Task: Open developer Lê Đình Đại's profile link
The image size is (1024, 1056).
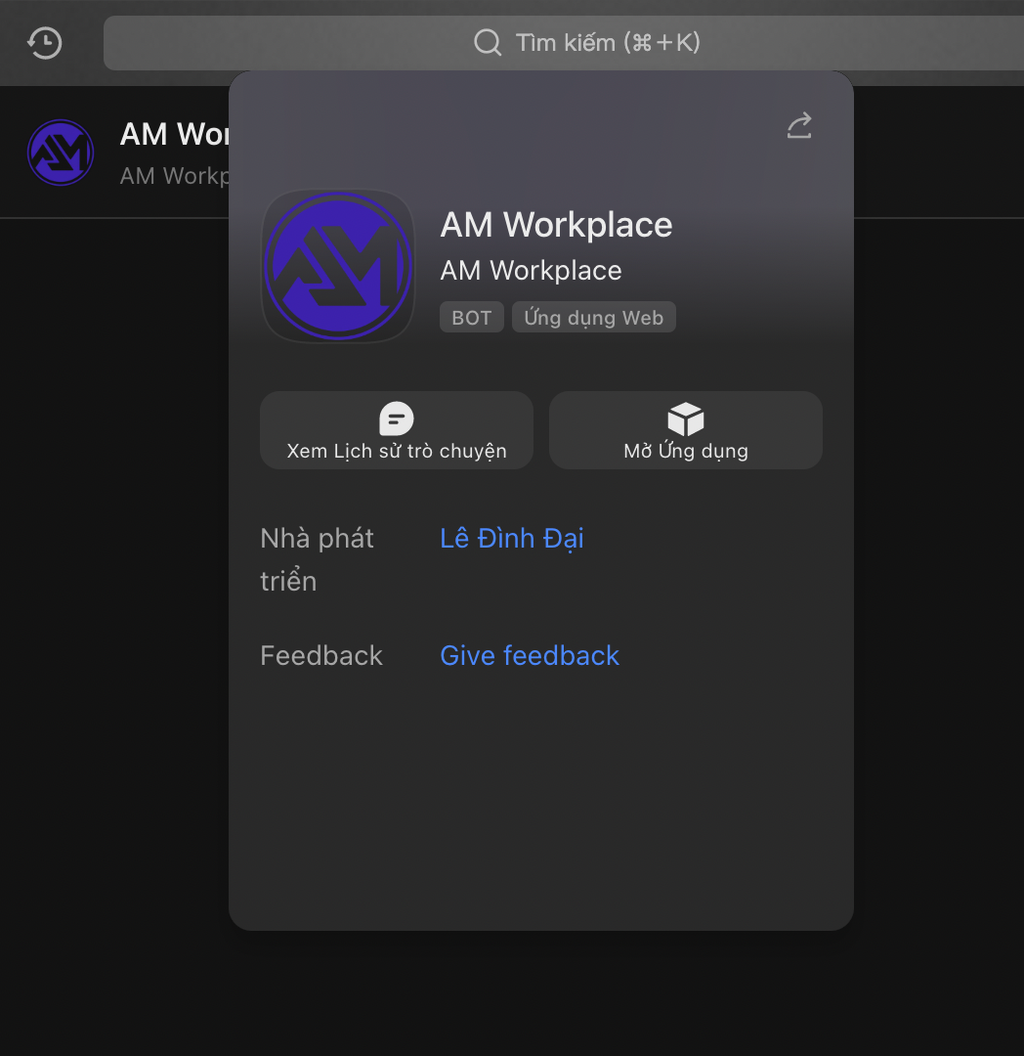Action: (x=512, y=538)
